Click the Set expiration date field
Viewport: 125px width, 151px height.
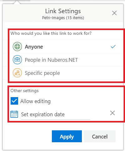(x=56, y=115)
